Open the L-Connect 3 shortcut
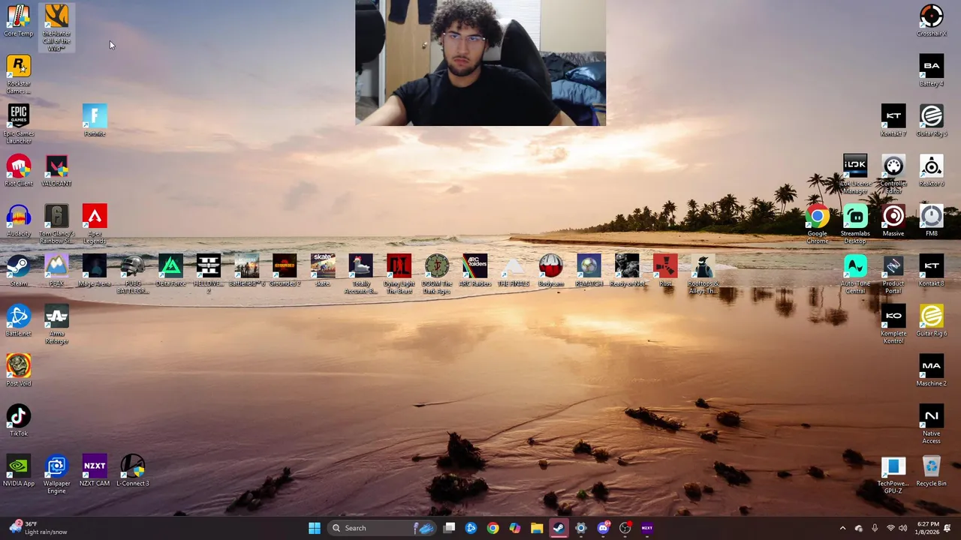961x540 pixels. (x=133, y=471)
